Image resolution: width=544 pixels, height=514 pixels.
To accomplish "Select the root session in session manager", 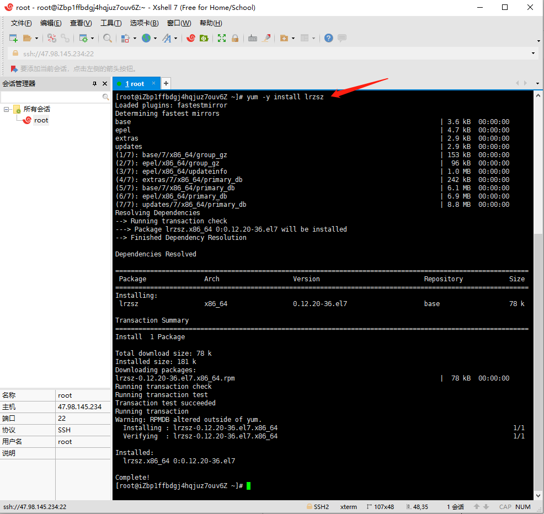I will click(41, 120).
